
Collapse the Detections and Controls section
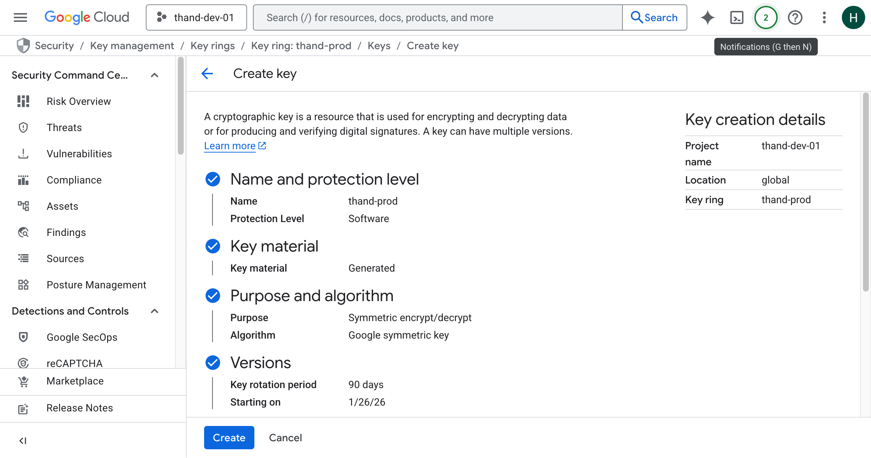coord(155,311)
